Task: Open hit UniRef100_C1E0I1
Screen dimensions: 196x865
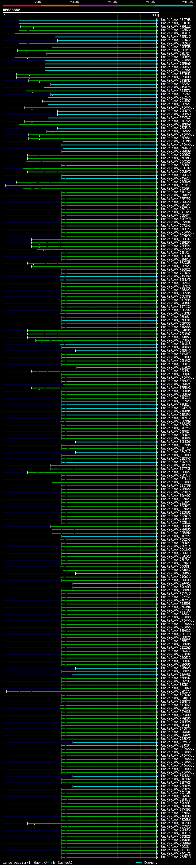Action: pyautogui.click(x=175, y=33)
